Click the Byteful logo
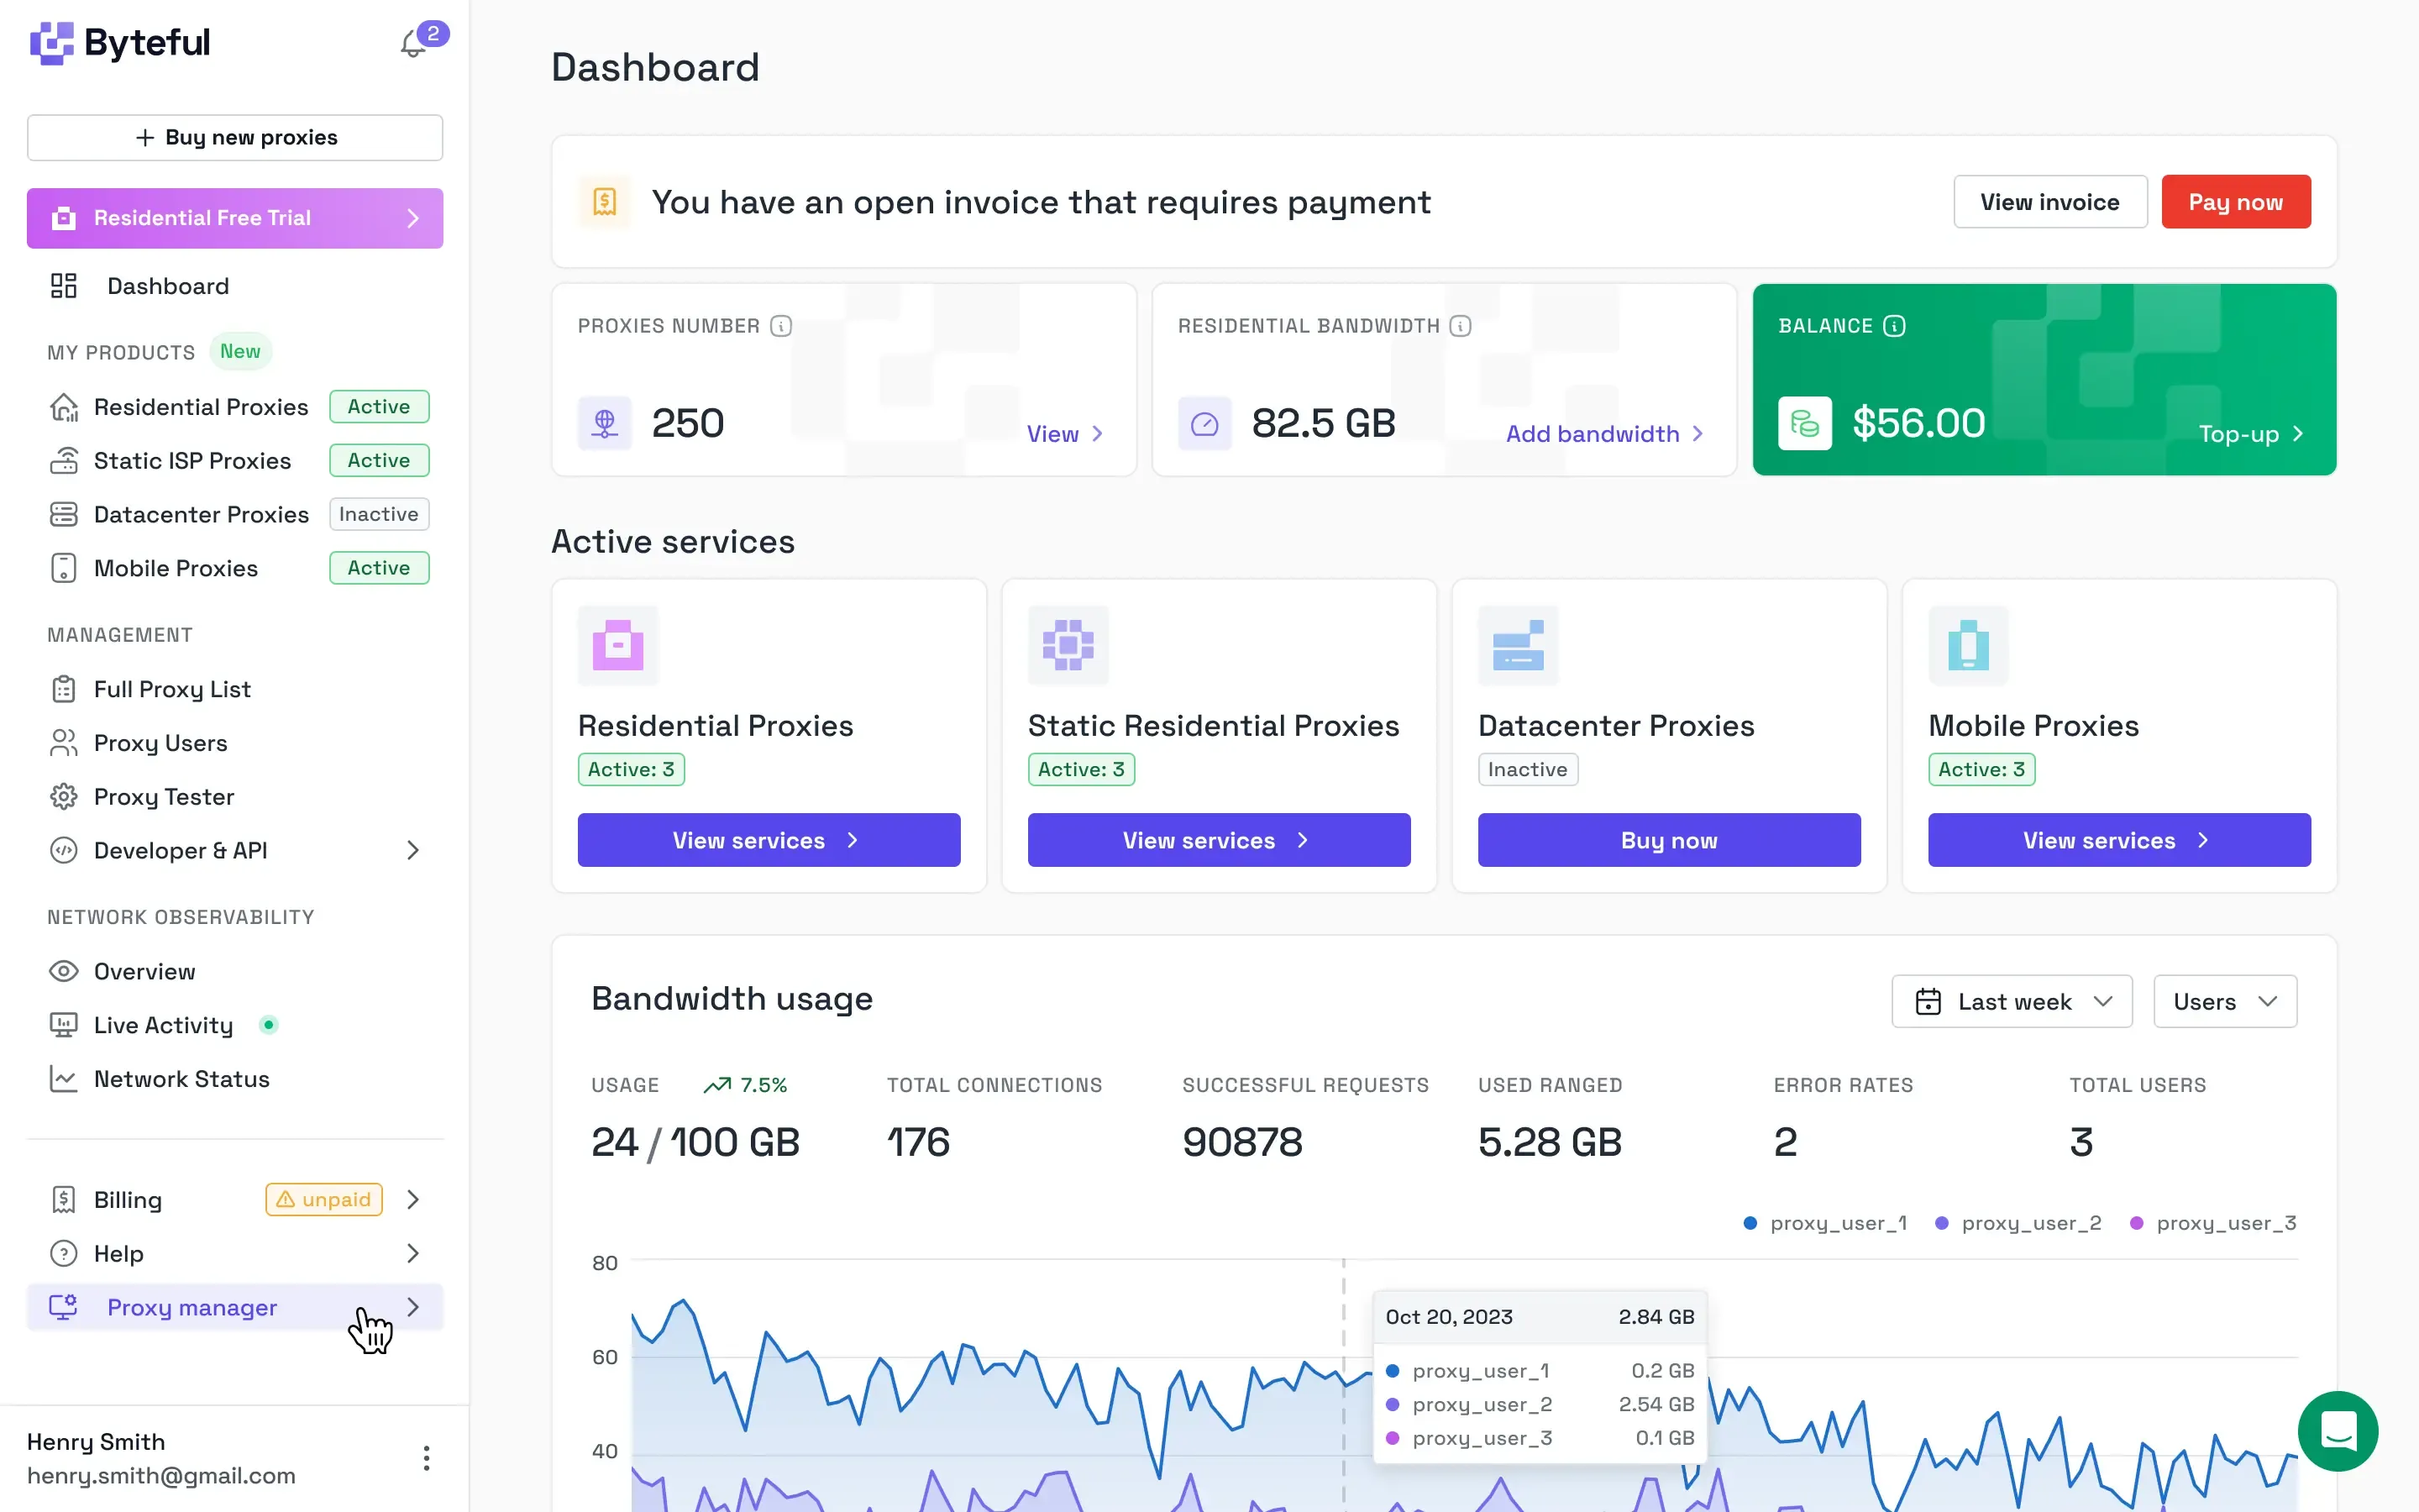 coord(119,42)
